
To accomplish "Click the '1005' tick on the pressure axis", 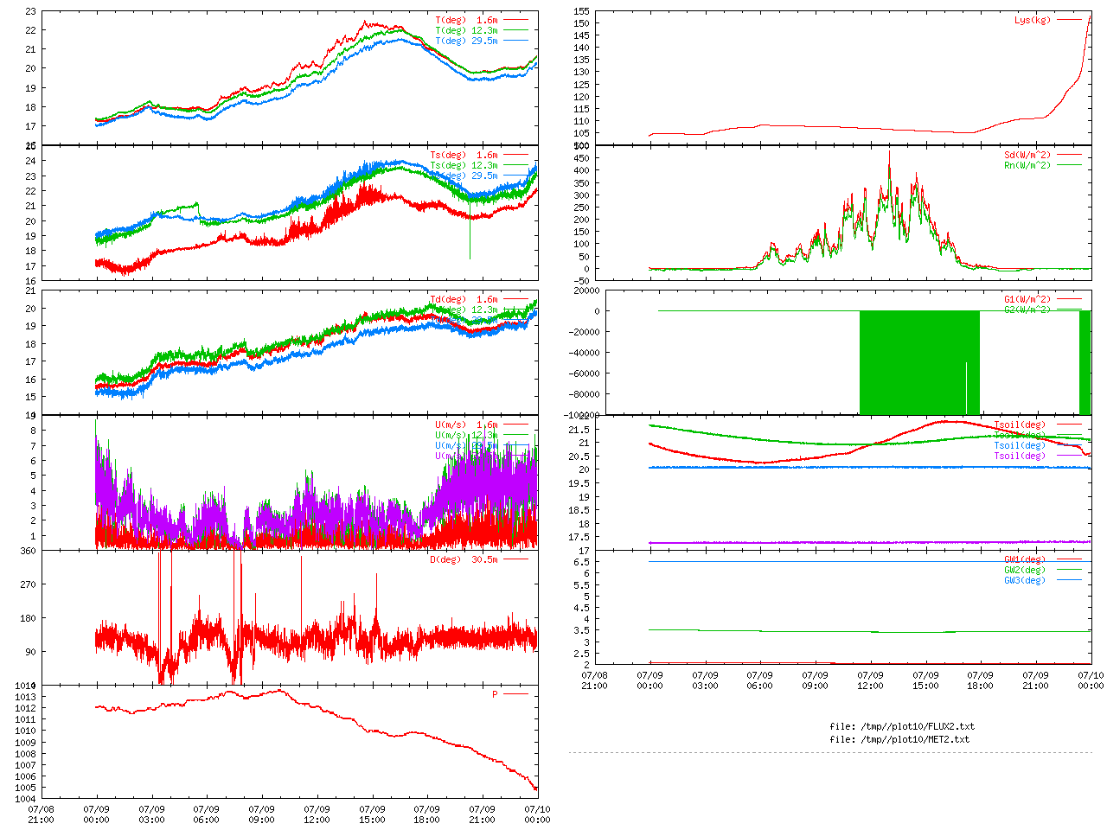I will coord(26,788).
